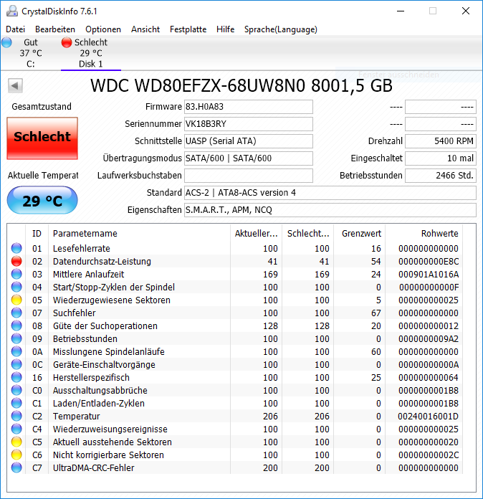This screenshot has height=499, width=483.
Task: Open the Ansicht menu
Action: (x=145, y=29)
